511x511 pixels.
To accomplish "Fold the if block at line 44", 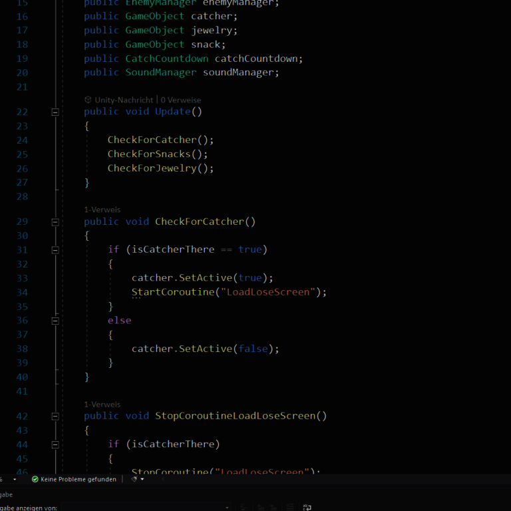I will pyautogui.click(x=55, y=444).
